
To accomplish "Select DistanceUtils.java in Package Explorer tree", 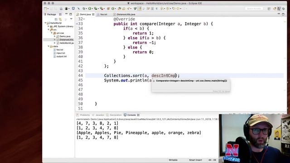I will point(66,39).
